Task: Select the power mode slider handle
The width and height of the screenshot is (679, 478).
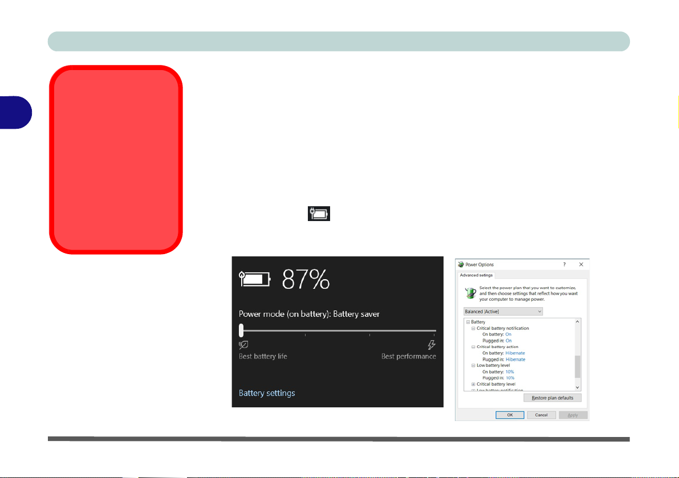Action: pos(241,330)
